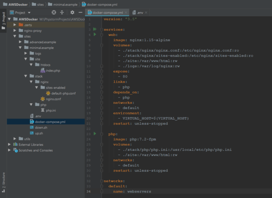
Task: Expand the .certs folder
Action: pos(15,25)
